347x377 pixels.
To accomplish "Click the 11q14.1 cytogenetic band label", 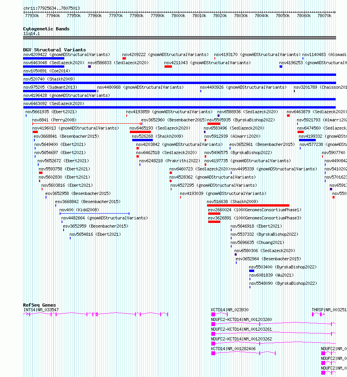I will point(32,34).
